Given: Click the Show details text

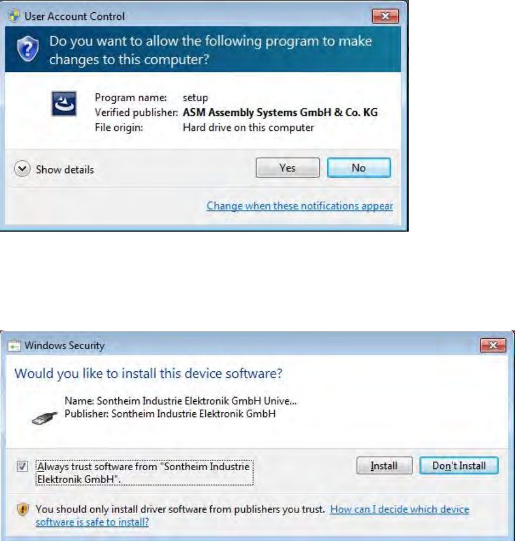Looking at the screenshot, I should 65,170.
